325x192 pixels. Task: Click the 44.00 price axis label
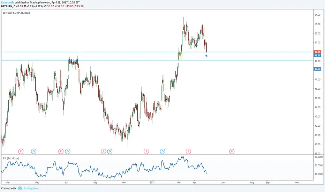click(x=317, y=107)
